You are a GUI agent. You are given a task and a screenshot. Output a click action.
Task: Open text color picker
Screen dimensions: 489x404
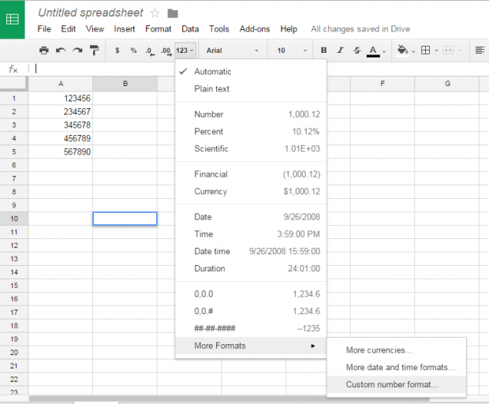[373, 51]
